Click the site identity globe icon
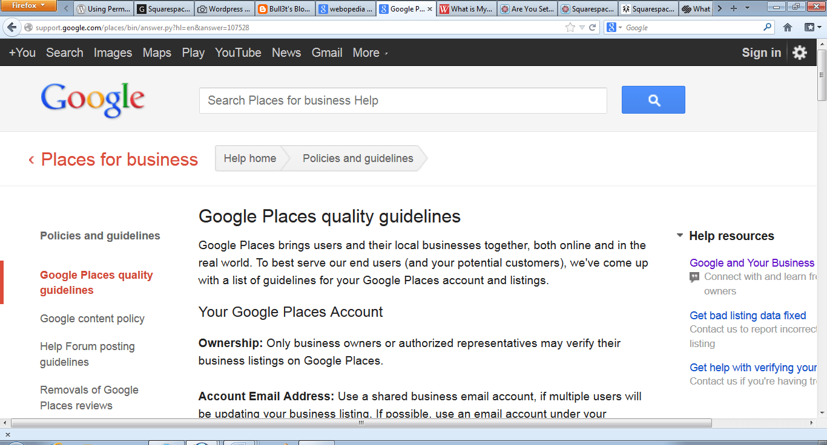827x445 pixels. [x=28, y=28]
